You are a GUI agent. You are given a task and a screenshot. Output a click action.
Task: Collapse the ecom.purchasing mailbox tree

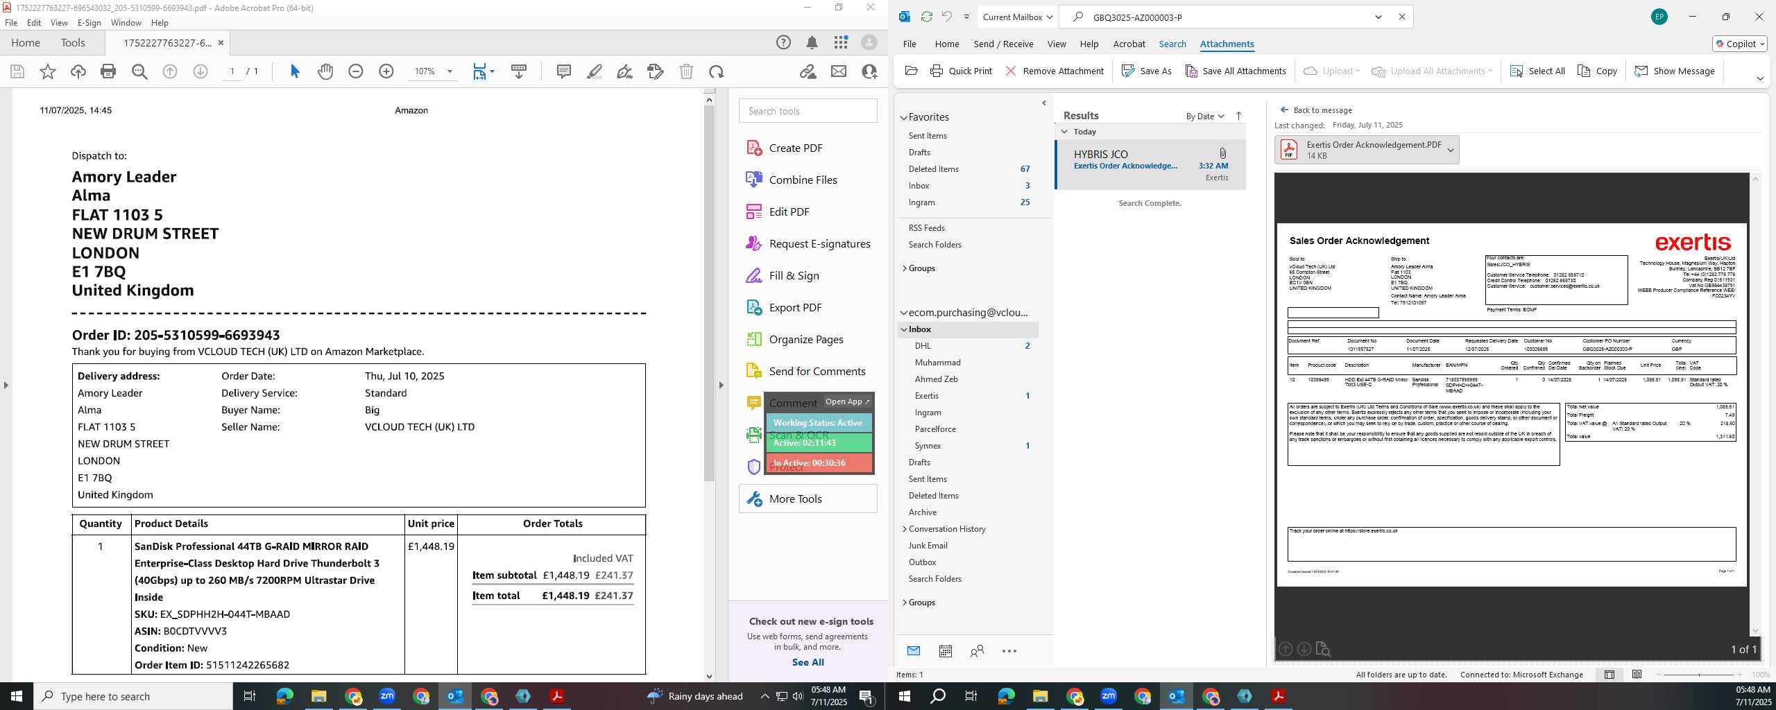[903, 313]
